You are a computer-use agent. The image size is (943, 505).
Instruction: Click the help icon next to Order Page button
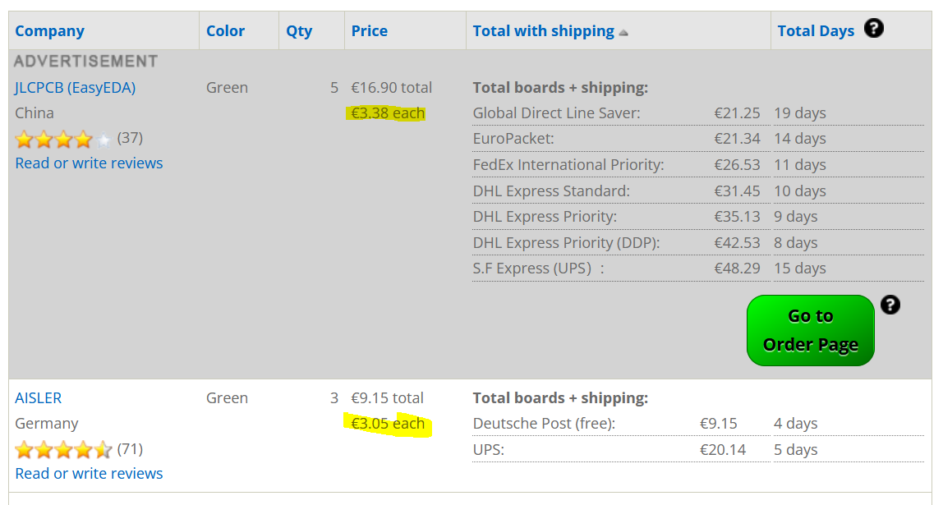coord(890,305)
